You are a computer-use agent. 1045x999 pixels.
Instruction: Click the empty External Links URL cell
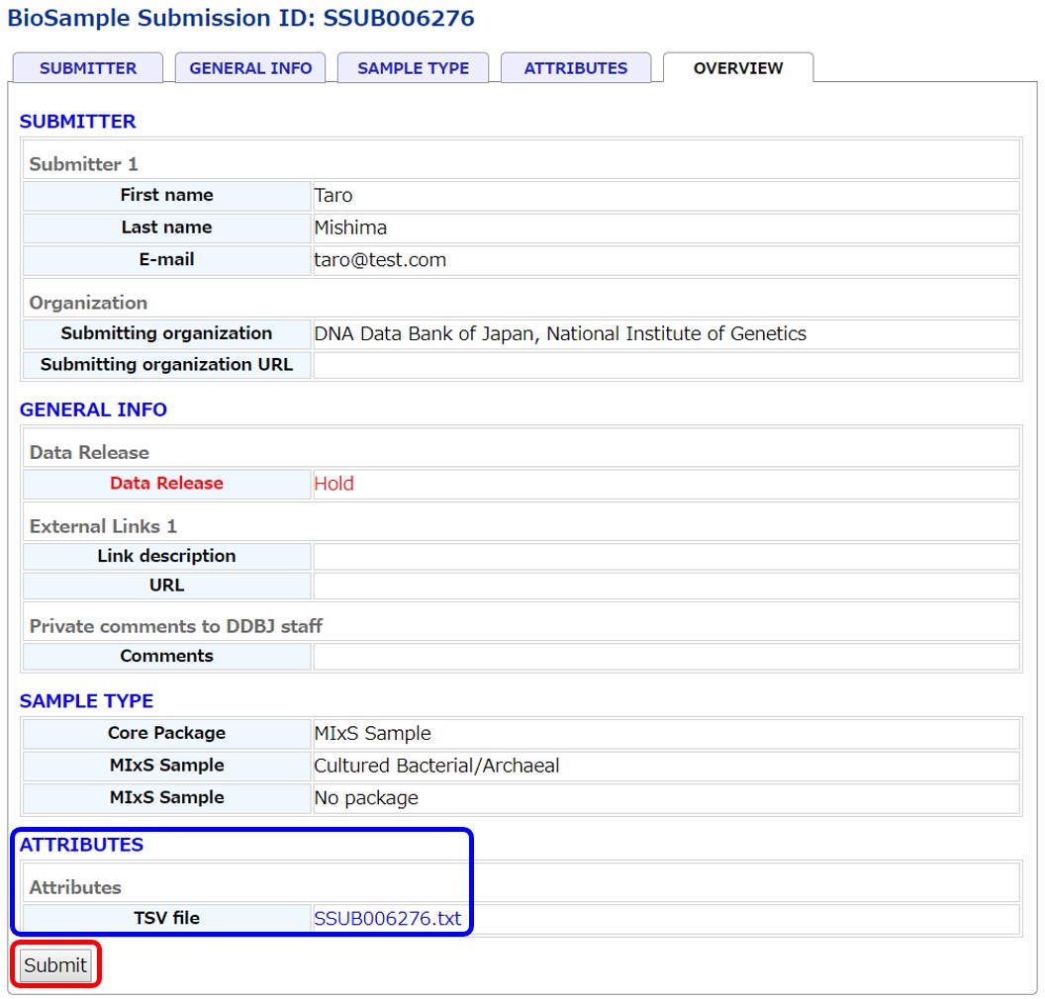(x=665, y=586)
